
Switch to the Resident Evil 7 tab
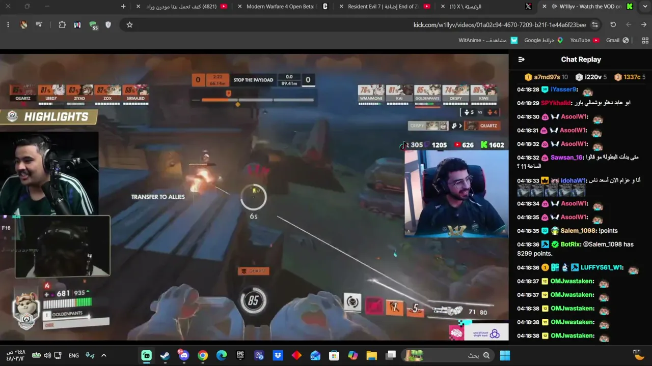click(x=385, y=7)
